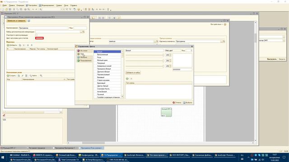Click the red header color swatch
The image size is (289, 162).
pyautogui.click(x=39, y=38)
